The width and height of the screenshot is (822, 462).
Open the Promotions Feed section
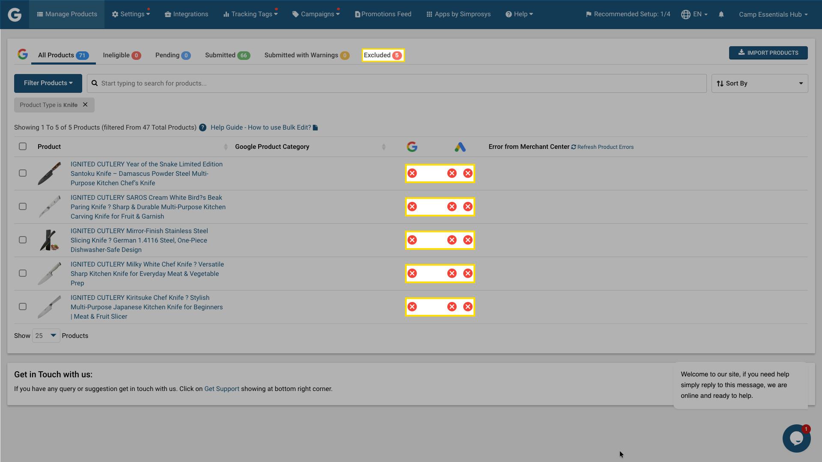coord(383,14)
